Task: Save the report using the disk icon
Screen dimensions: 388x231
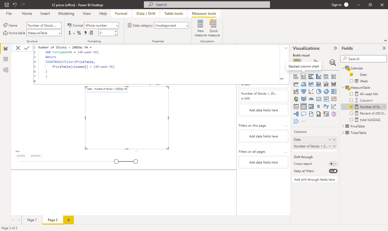Action: pyautogui.click(x=7, y=5)
